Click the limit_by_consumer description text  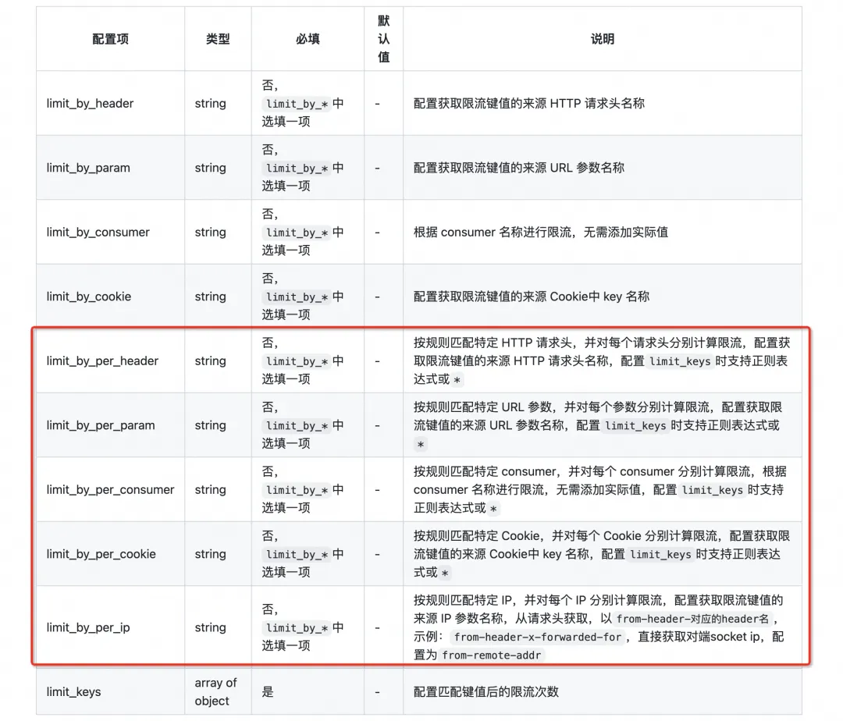[540, 232]
